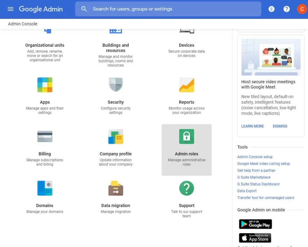The image size is (308, 247).
Task: Click 'Secure corporate data on devices' text
Action: pos(187,54)
